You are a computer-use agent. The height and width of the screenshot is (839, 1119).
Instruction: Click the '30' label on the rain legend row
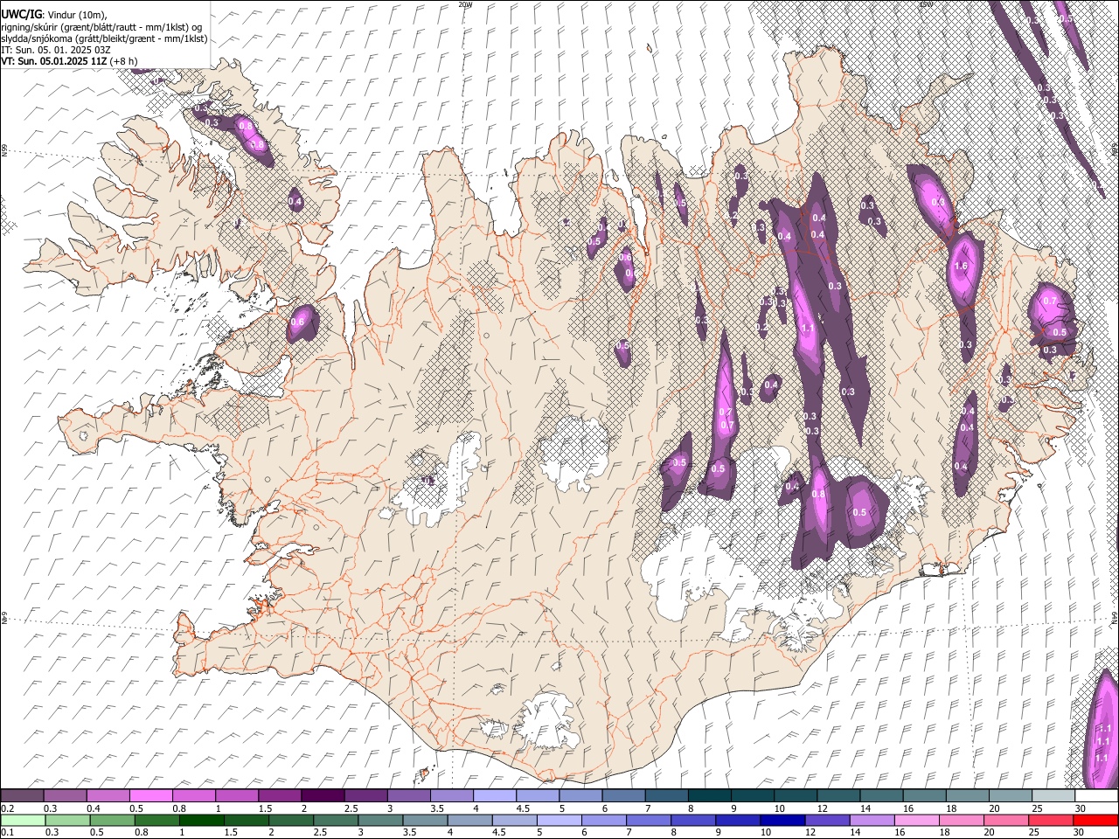click(x=1081, y=832)
